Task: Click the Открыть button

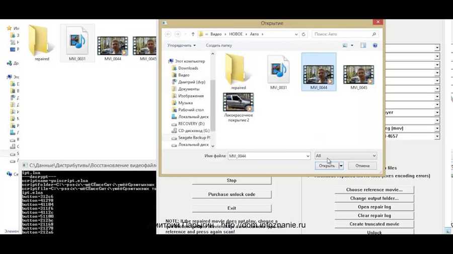Action: 327,166
